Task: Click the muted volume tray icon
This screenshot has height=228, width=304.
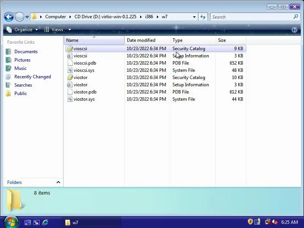Action: click(274, 222)
